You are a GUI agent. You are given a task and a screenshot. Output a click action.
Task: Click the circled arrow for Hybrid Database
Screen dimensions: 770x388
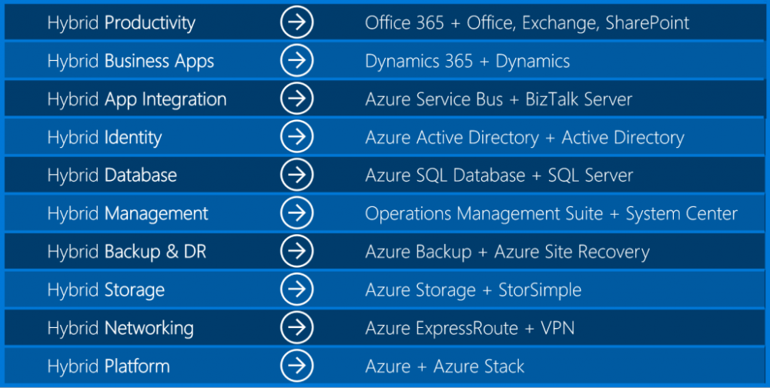coord(296,176)
